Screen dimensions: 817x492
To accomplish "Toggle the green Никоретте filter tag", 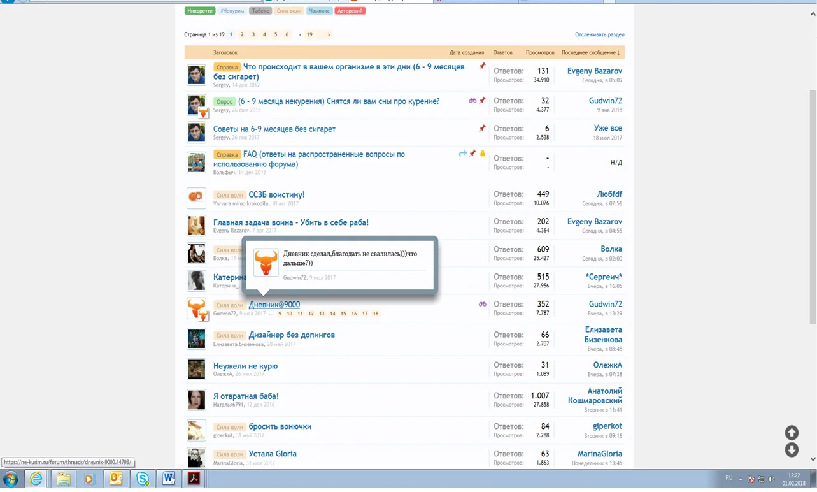I will coord(199,11).
